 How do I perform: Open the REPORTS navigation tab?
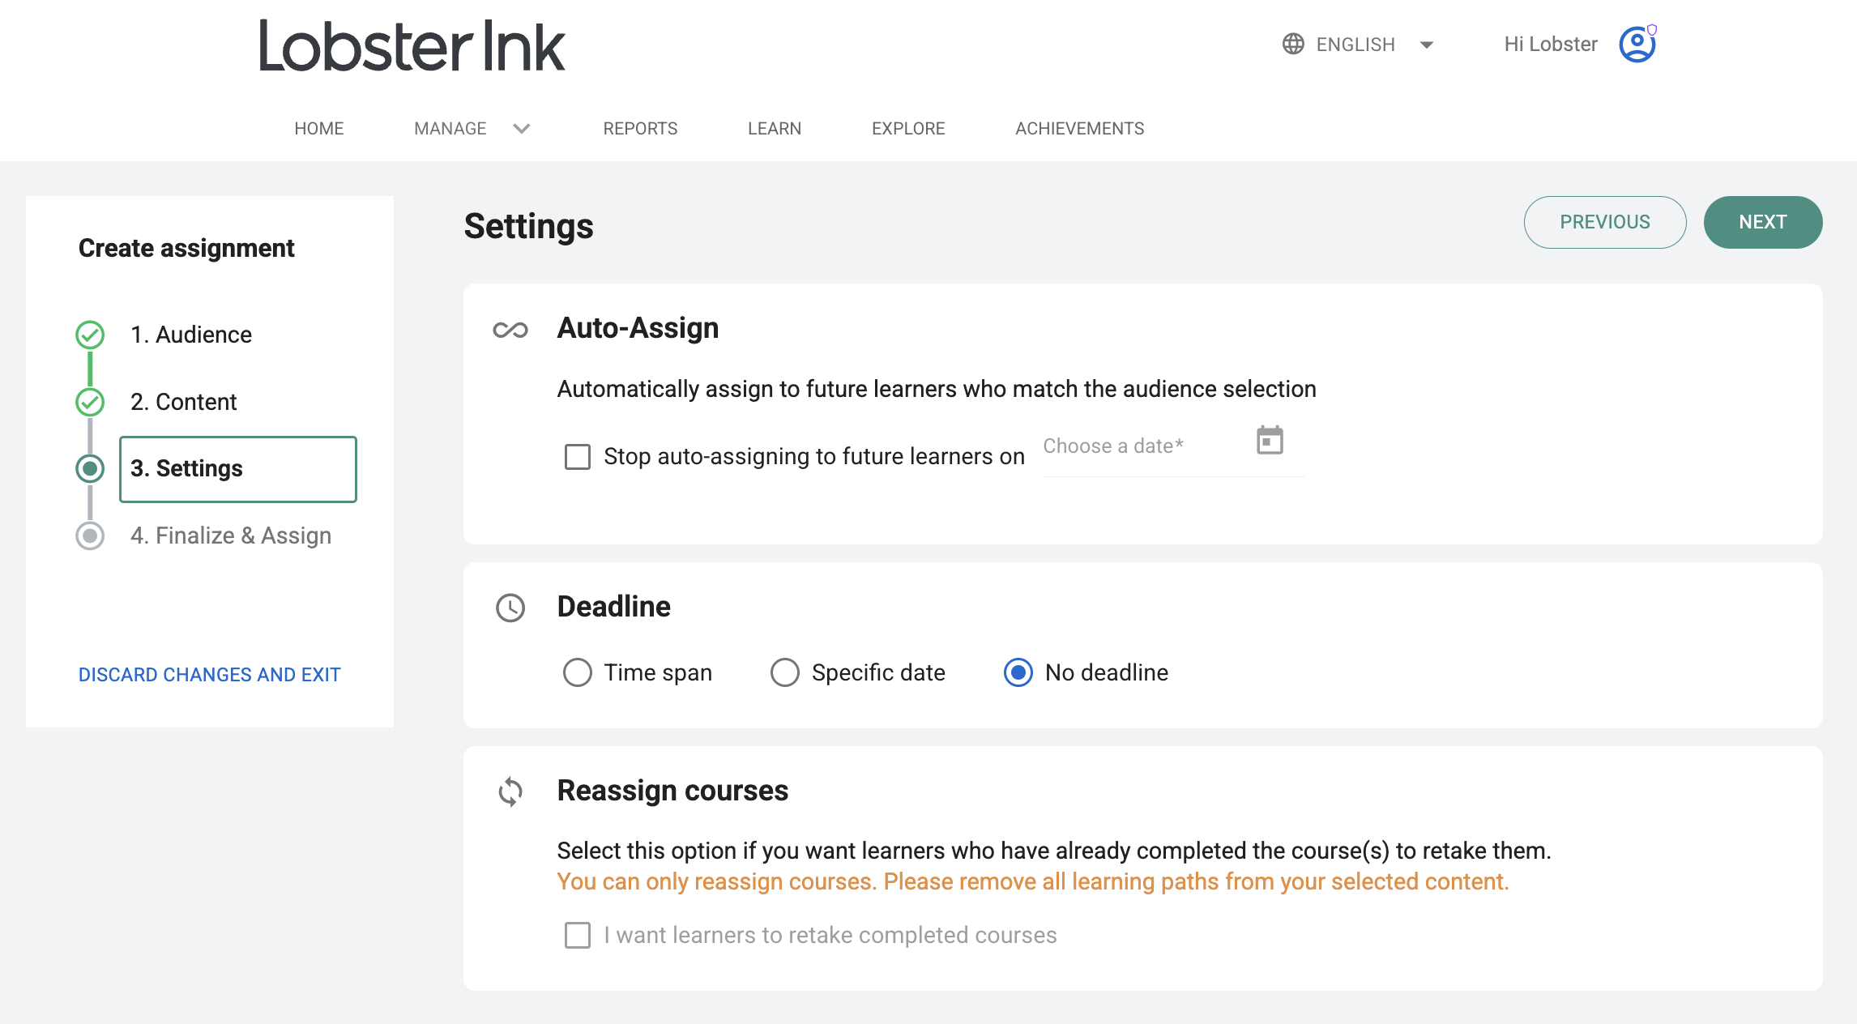640,129
